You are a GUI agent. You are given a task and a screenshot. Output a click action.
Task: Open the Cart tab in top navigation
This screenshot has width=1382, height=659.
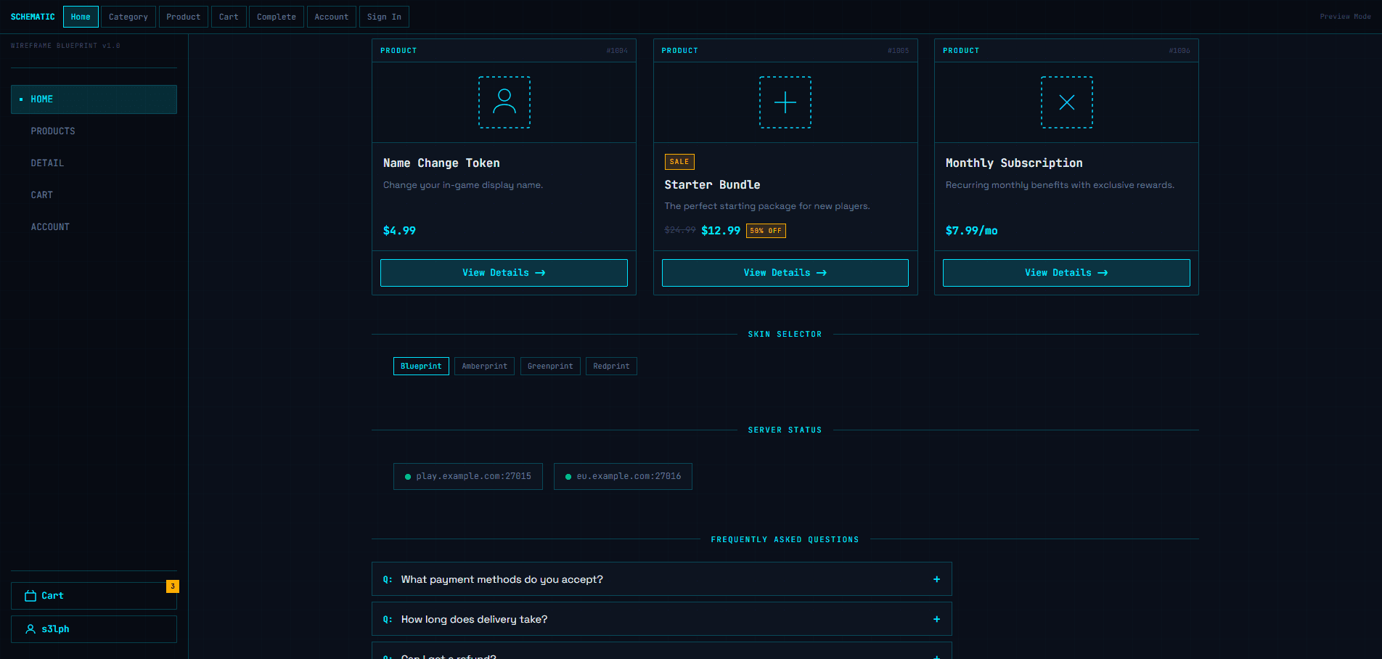pyautogui.click(x=229, y=17)
